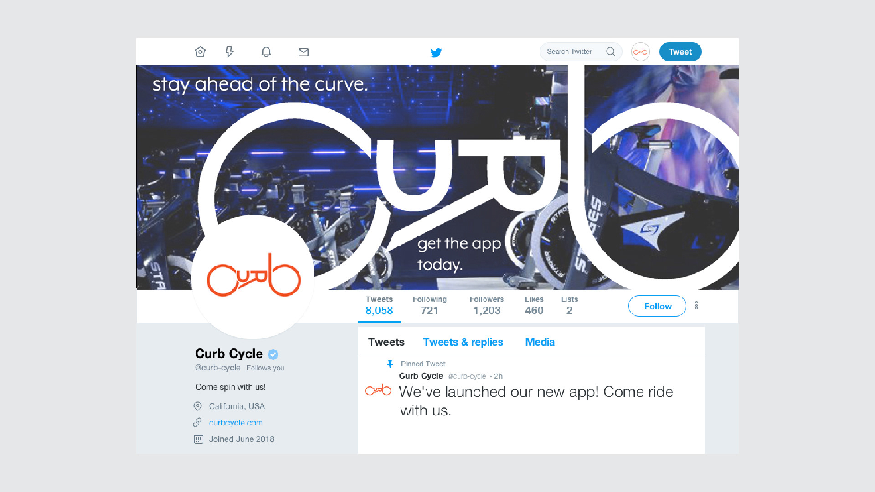Click the search magnifier icon
The image size is (875, 492).
click(611, 52)
